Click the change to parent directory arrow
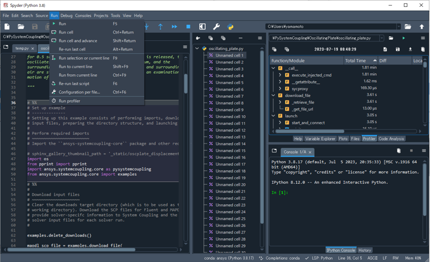The height and width of the screenshot is (262, 430). [421, 27]
